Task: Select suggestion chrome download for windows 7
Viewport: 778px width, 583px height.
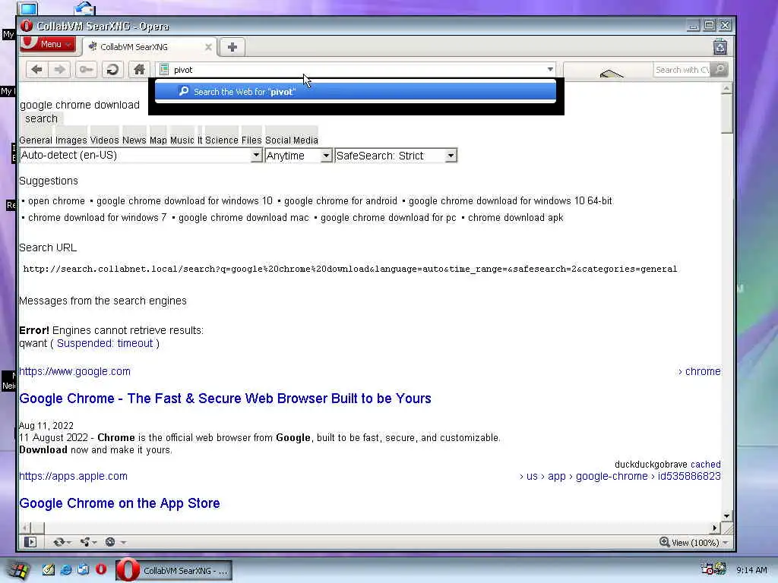Action: pos(97,218)
